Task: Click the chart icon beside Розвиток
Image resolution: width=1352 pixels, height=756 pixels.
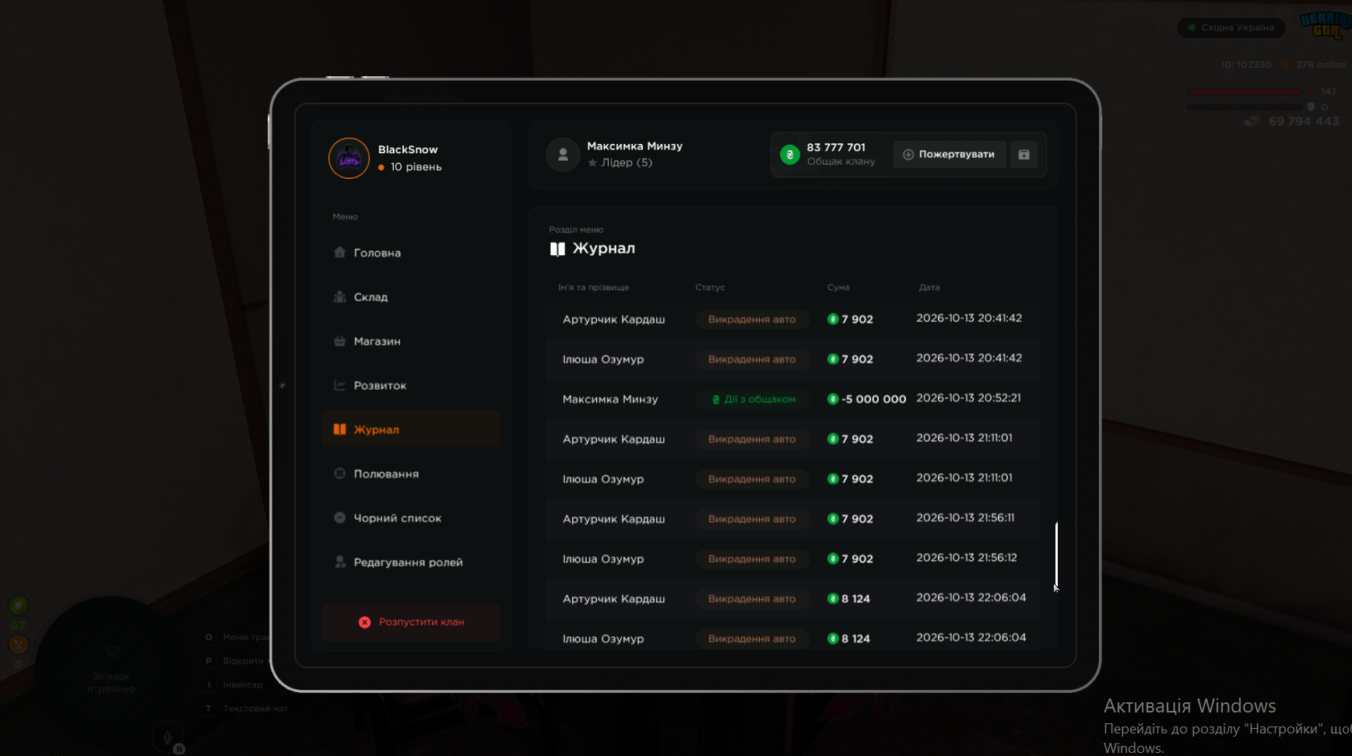Action: 339,385
